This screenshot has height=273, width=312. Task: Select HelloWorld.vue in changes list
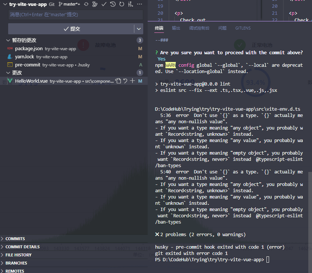[x=74, y=81]
